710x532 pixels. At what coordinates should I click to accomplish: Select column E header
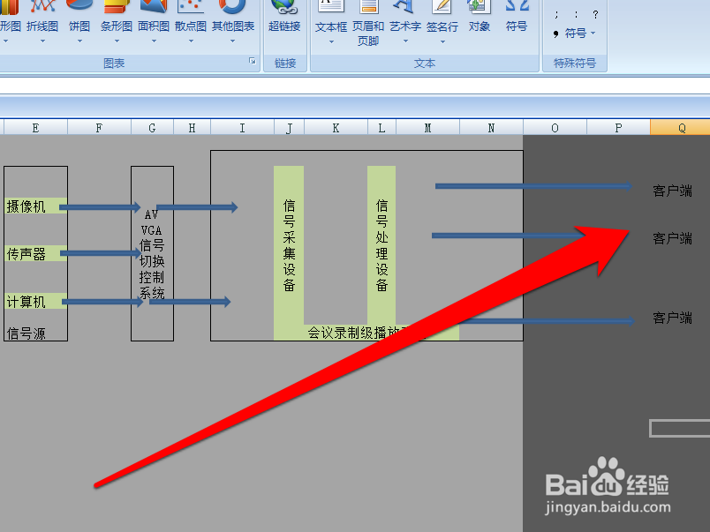point(36,128)
